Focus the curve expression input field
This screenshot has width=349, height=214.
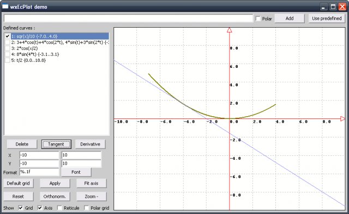pyautogui.click(x=128, y=18)
